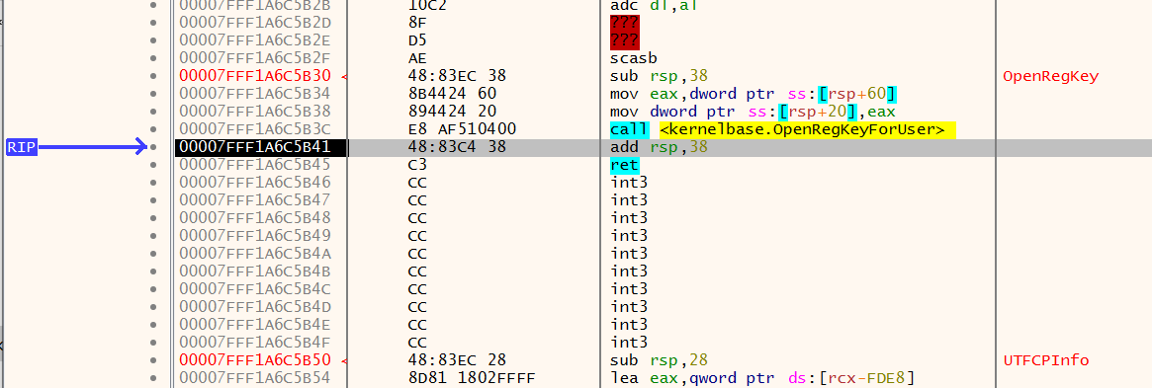Toggle breakpoint dot at address 00007FFF1A6C5B2F

(153, 58)
